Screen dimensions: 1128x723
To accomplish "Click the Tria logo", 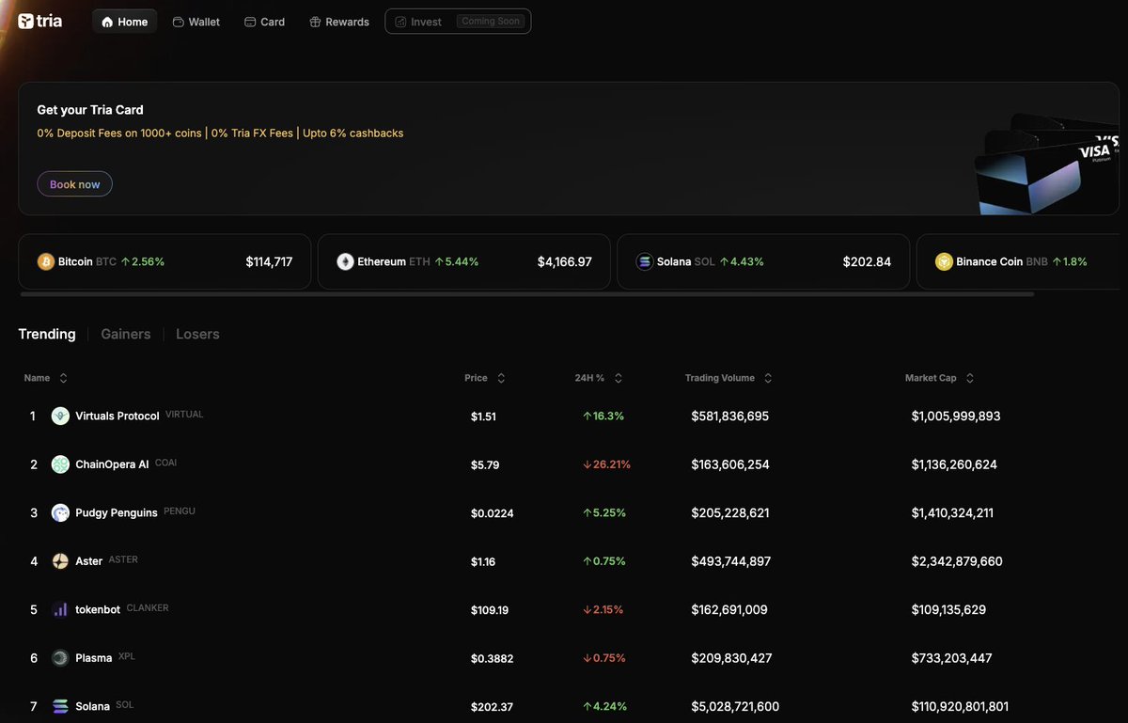I will (x=39, y=20).
